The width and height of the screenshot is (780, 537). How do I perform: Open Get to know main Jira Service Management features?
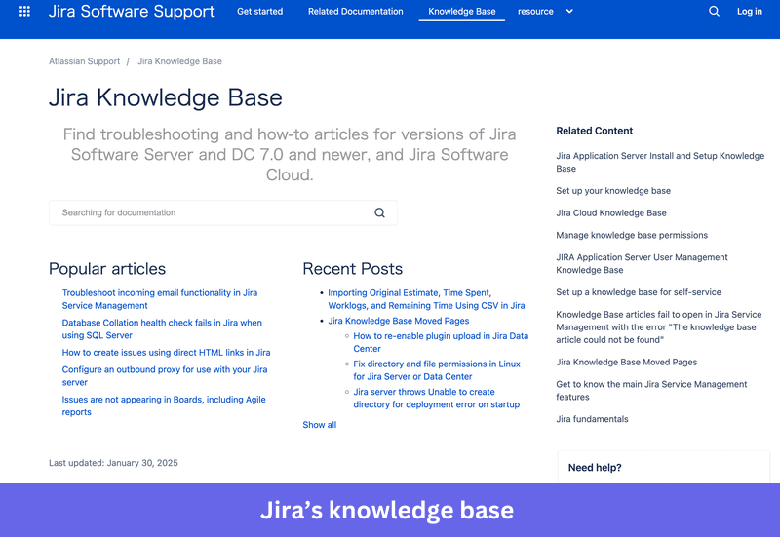point(651,390)
